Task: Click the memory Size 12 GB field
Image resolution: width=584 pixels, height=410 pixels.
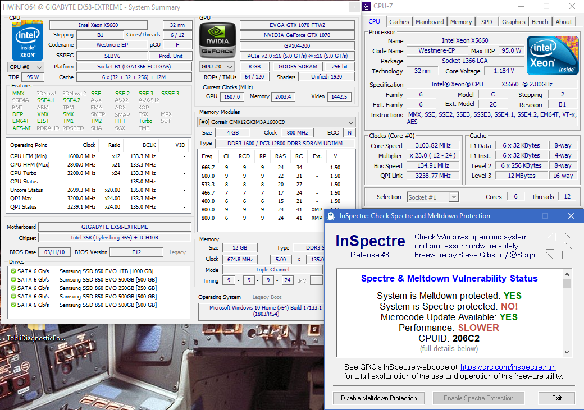Action: click(x=240, y=248)
